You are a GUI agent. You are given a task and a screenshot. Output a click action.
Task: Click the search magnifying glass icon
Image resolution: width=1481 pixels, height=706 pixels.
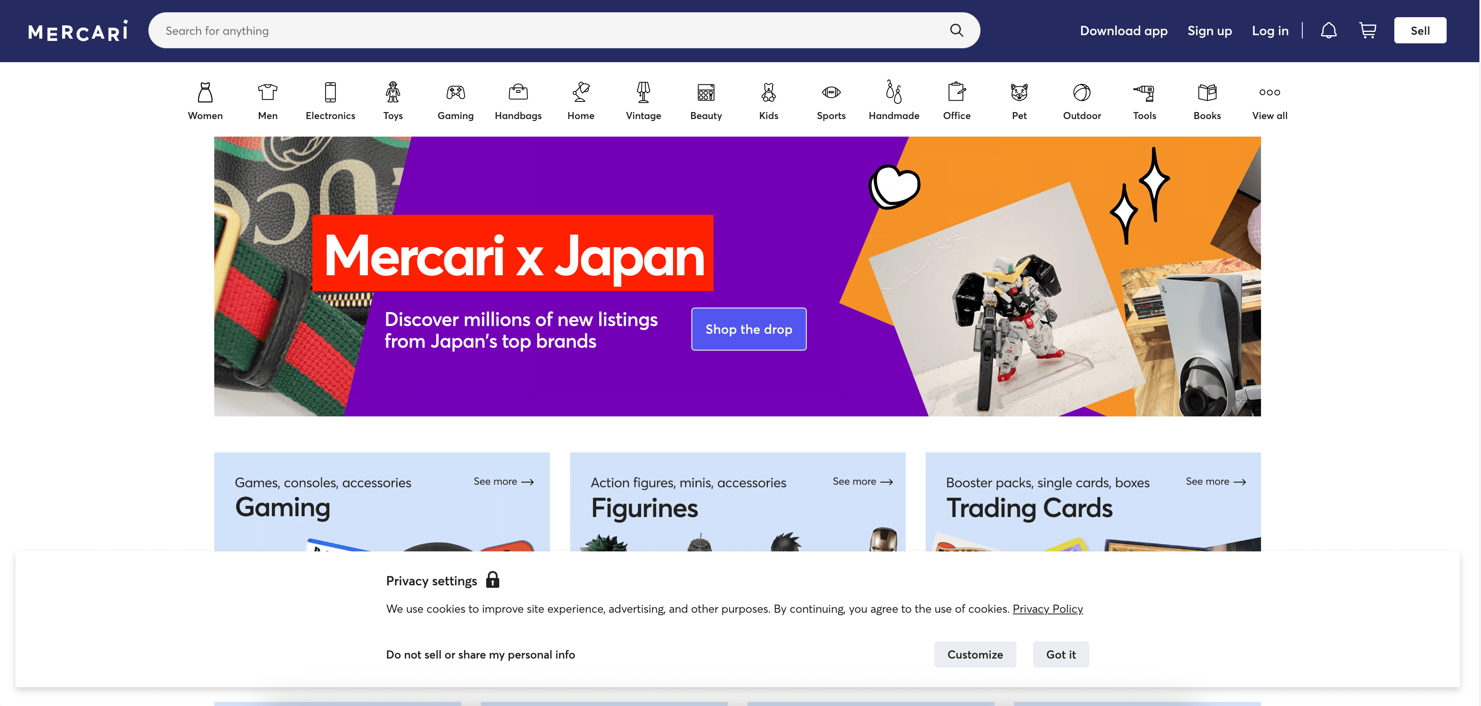956,30
